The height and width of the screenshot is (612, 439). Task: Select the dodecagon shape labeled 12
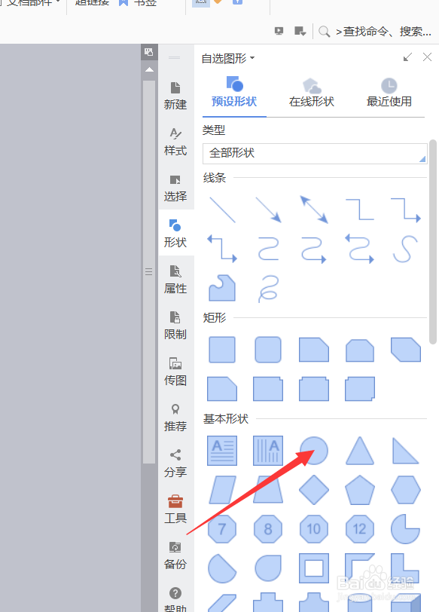point(360,529)
